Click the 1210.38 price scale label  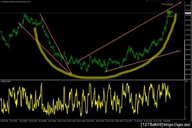(x=188, y=5)
